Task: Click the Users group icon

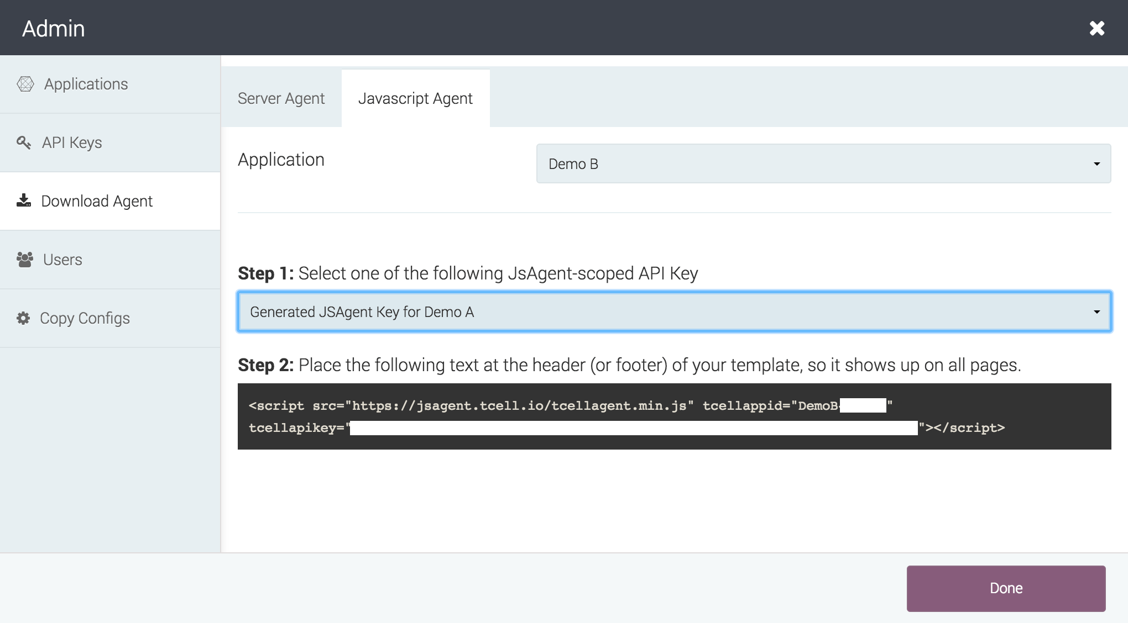Action: point(25,260)
